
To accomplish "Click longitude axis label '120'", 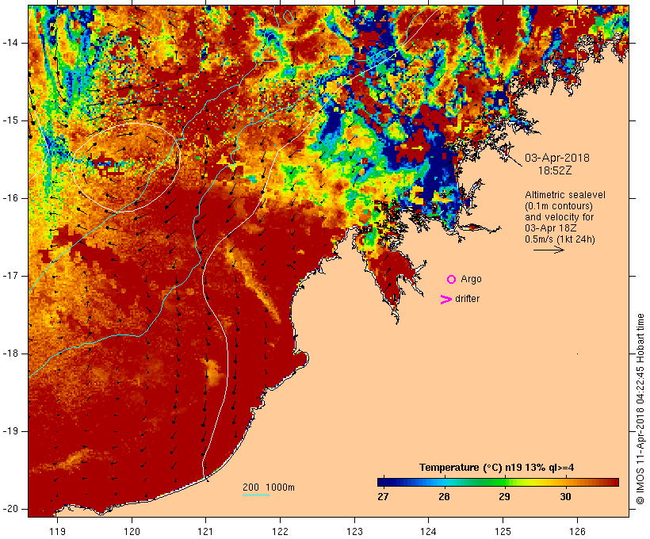I will (x=132, y=532).
